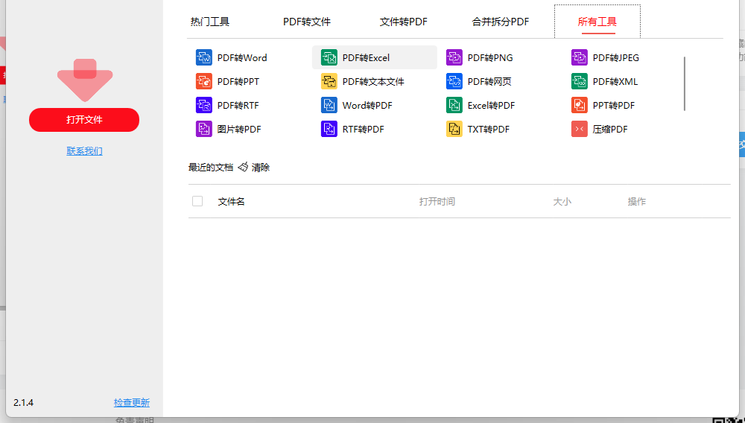The height and width of the screenshot is (423, 745).
Task: Switch to the 合并拆分PDF tab
Action: pos(501,22)
